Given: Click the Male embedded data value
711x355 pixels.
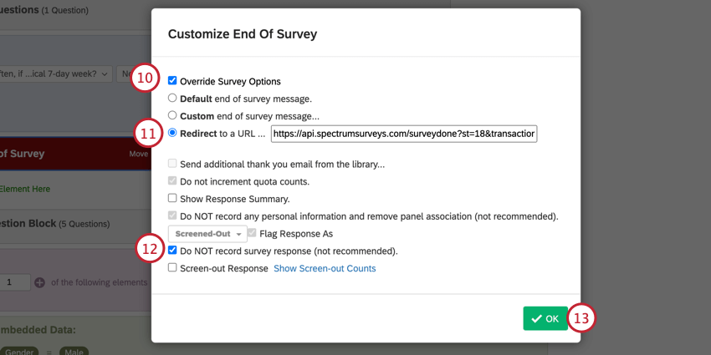Looking at the screenshot, I should point(74,352).
